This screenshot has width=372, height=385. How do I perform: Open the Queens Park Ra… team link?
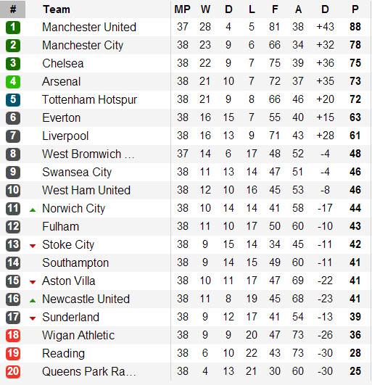coord(89,371)
